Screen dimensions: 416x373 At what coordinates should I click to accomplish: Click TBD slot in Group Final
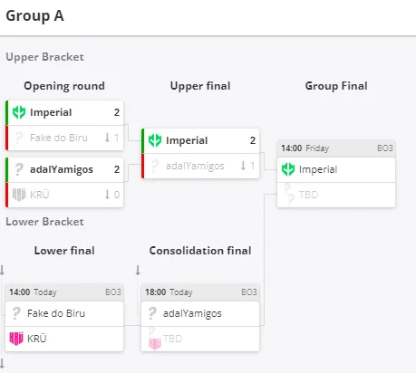pos(336,195)
